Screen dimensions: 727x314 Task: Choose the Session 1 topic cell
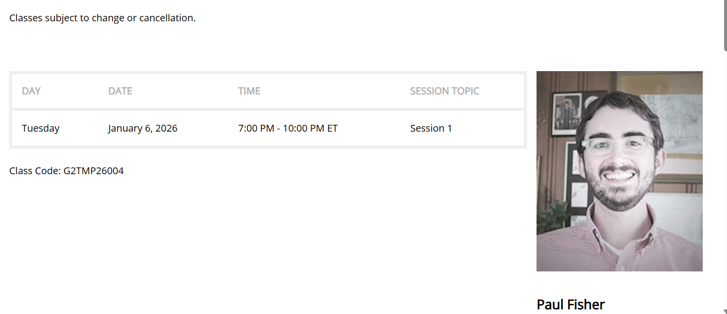click(431, 128)
